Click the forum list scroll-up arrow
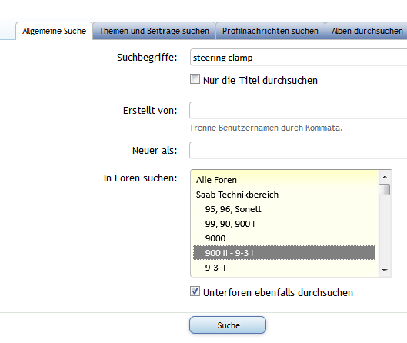 click(x=385, y=177)
